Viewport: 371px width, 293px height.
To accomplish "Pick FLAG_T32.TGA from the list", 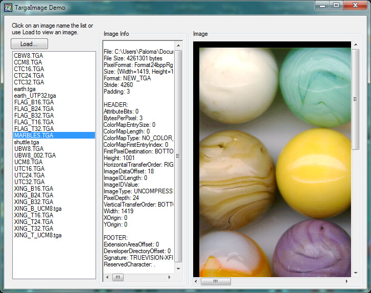I will pyautogui.click(x=34, y=129).
